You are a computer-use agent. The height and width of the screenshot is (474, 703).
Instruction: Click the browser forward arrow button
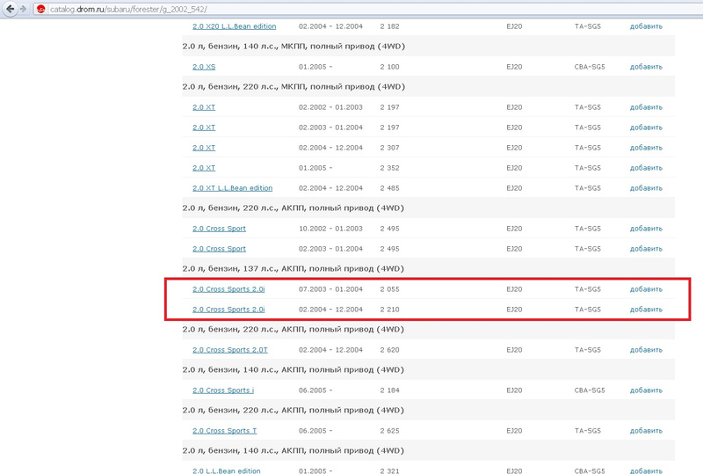point(22,8)
